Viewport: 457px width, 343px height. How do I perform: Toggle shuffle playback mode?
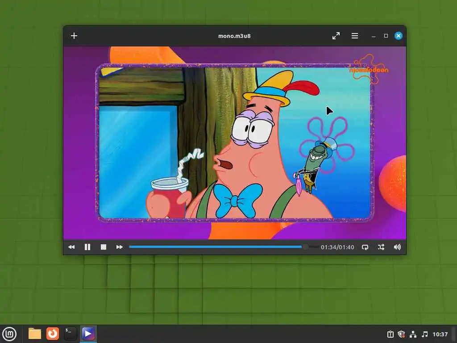(x=381, y=247)
